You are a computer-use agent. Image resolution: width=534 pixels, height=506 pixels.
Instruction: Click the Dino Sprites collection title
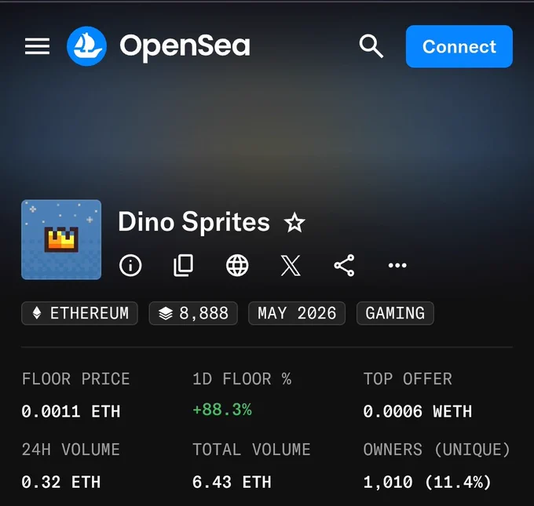tap(194, 222)
